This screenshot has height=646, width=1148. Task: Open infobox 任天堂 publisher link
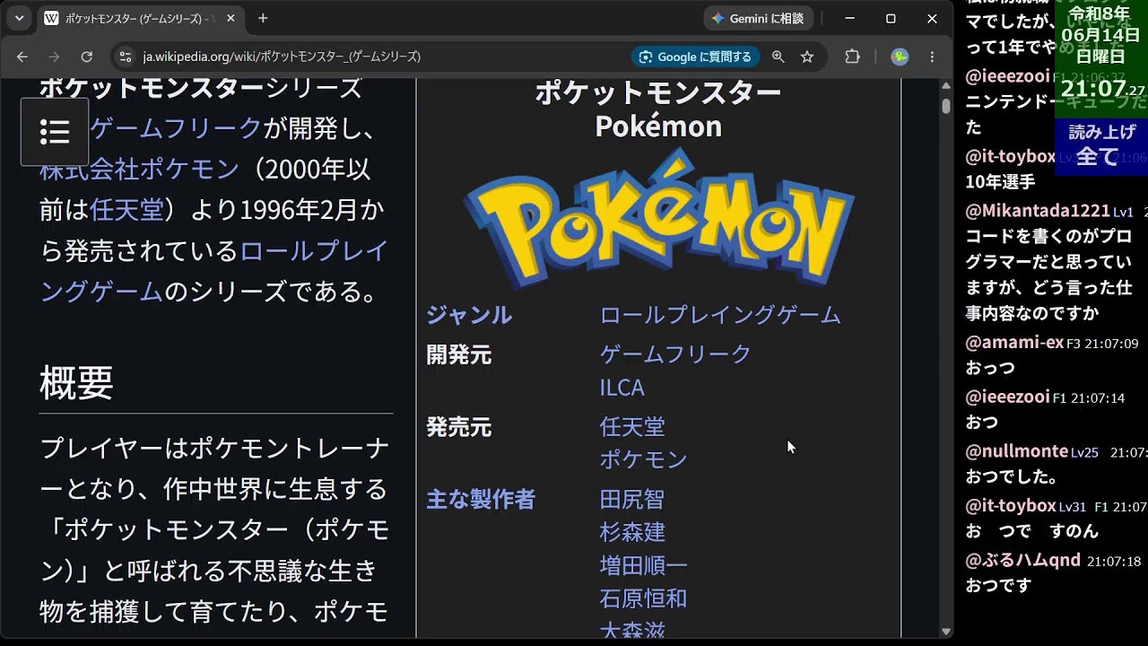click(x=632, y=427)
